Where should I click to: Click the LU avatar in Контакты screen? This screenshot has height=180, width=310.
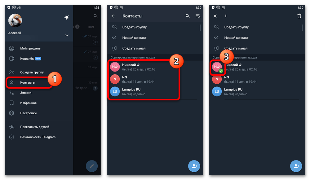coord(115,92)
